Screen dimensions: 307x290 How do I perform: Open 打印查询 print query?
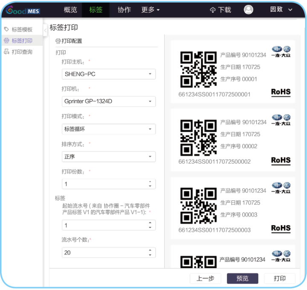coord(22,52)
